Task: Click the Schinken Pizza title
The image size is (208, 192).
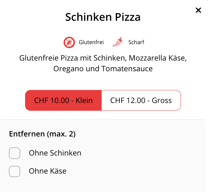Action: (x=103, y=17)
